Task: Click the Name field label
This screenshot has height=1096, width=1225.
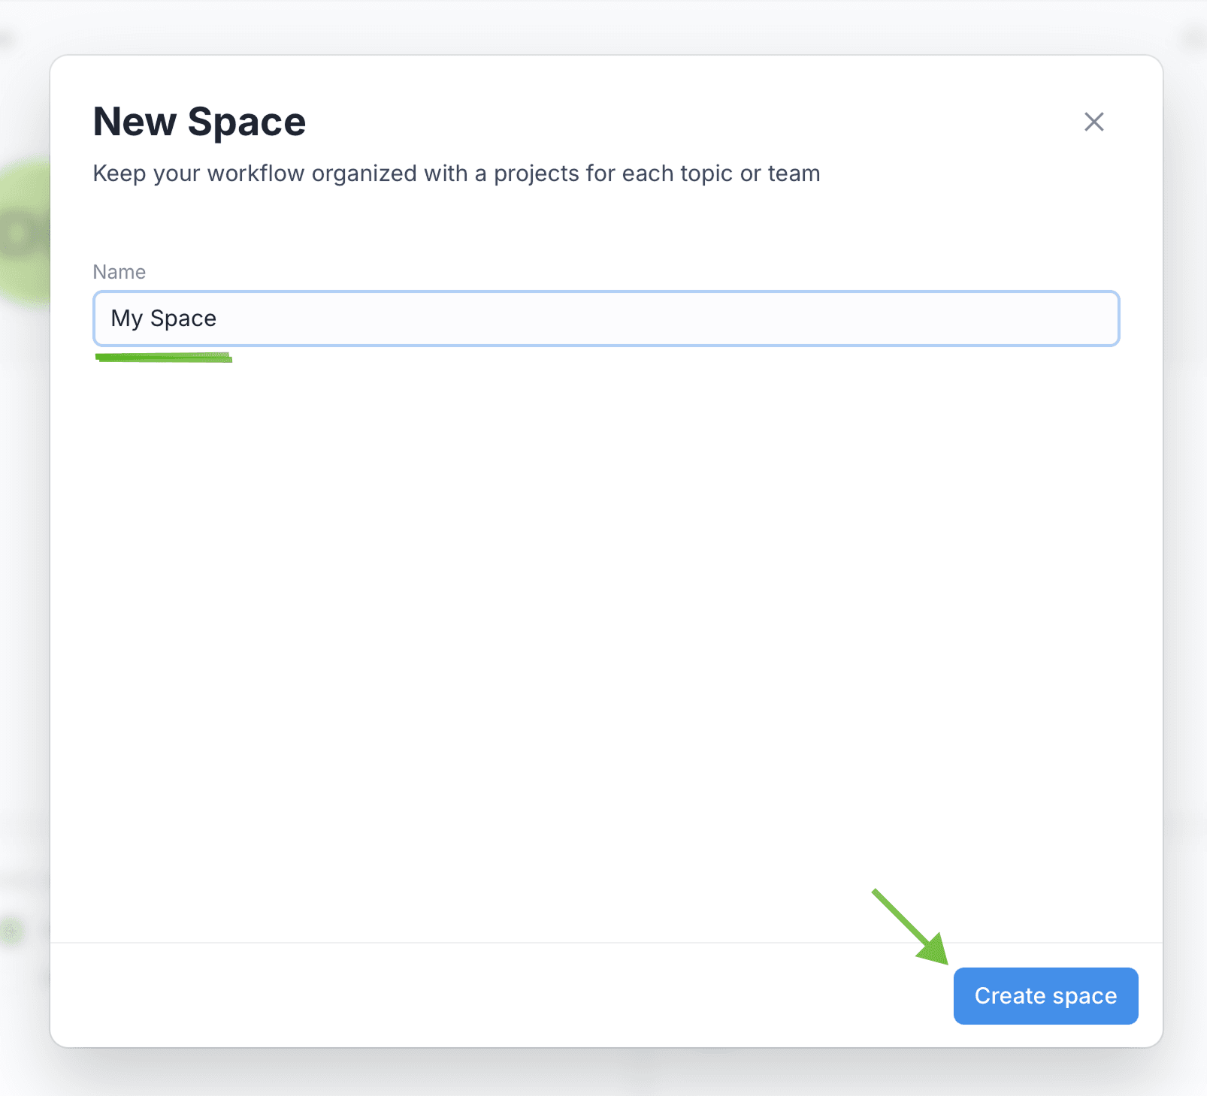Action: pos(119,272)
